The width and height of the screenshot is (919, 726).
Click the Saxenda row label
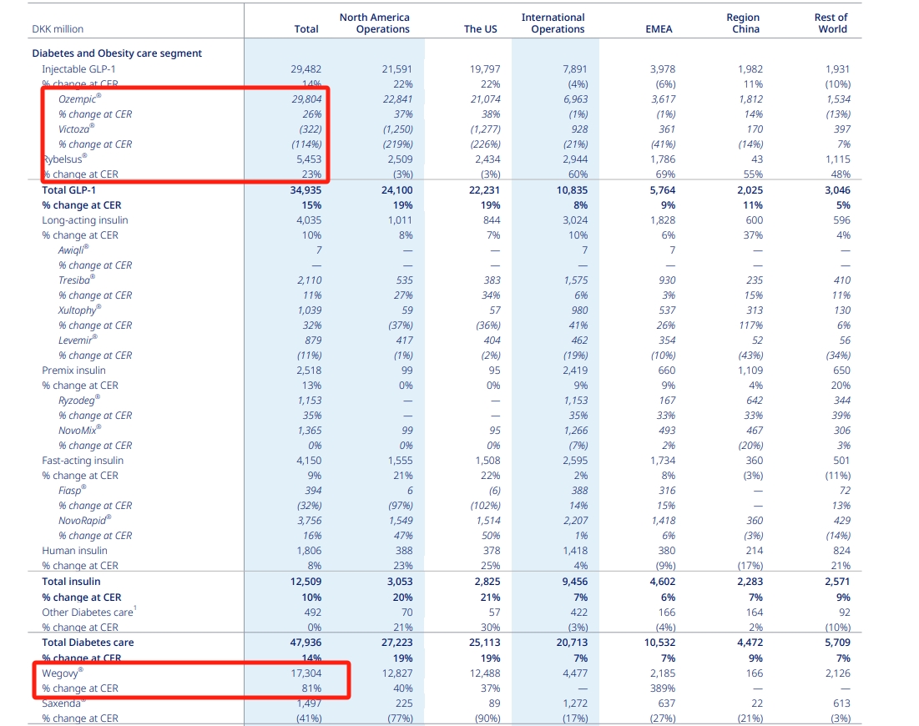(63, 703)
